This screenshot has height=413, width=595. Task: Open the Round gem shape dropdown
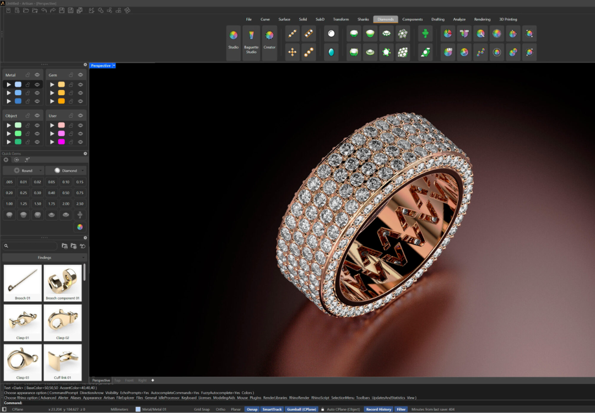point(24,171)
